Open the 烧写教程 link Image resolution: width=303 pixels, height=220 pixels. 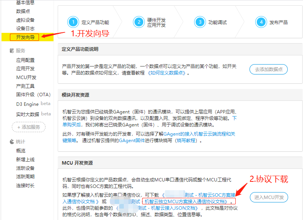point(186,141)
